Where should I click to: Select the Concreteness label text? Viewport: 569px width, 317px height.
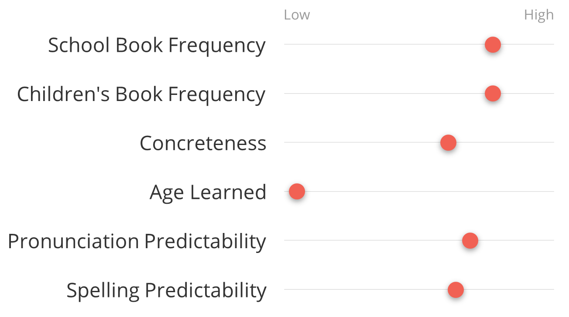click(203, 143)
